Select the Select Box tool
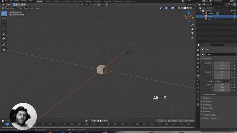 (4, 14)
